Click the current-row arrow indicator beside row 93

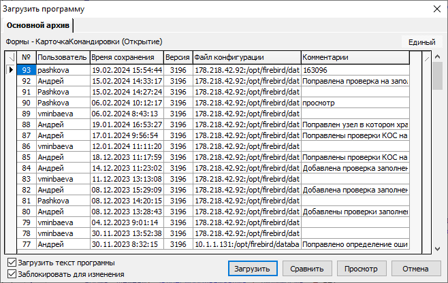tap(11, 69)
